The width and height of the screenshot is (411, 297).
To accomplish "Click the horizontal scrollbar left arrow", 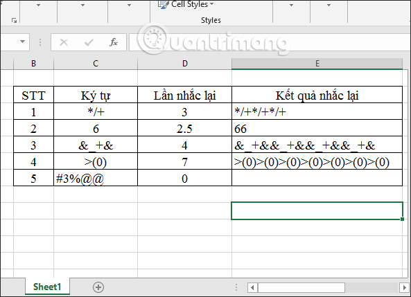I will (252, 287).
